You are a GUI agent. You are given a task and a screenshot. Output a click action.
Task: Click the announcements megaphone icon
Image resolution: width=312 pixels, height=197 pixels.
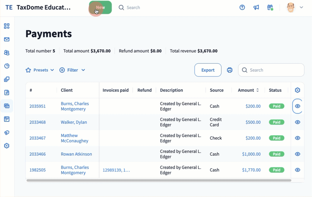[256, 8]
